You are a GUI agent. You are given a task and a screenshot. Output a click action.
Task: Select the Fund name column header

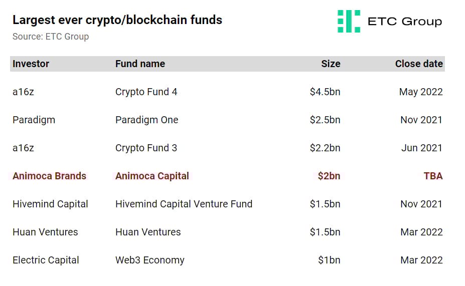140,64
